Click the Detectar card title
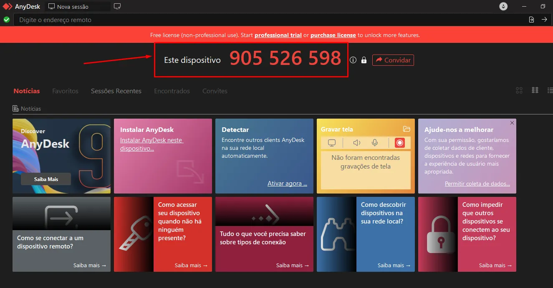 (235, 129)
